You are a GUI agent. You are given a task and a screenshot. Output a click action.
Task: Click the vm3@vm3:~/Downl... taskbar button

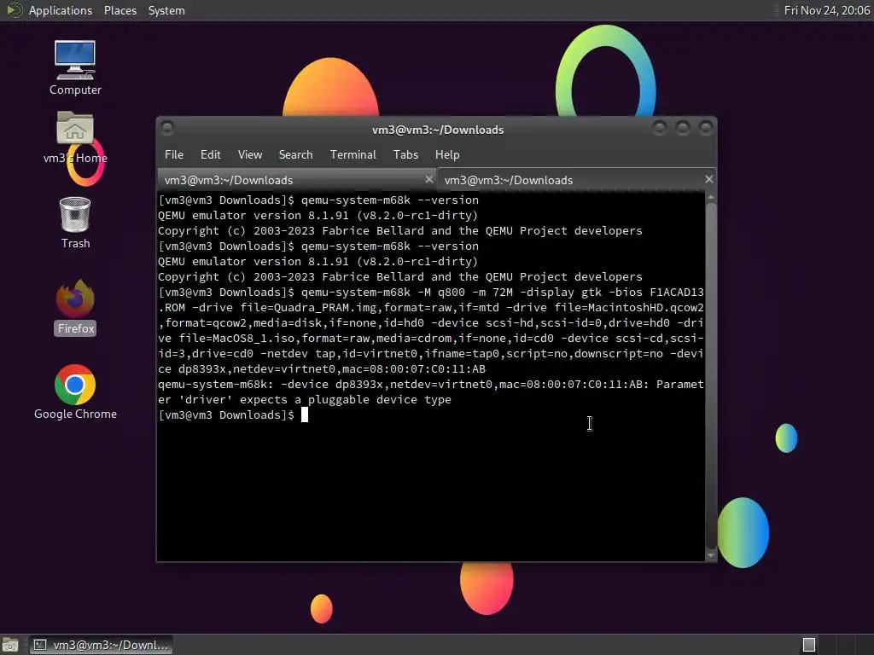pyautogui.click(x=101, y=645)
